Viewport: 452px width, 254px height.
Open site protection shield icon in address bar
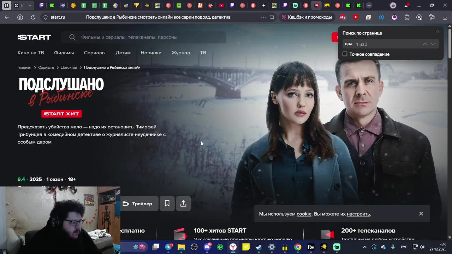coord(46,17)
